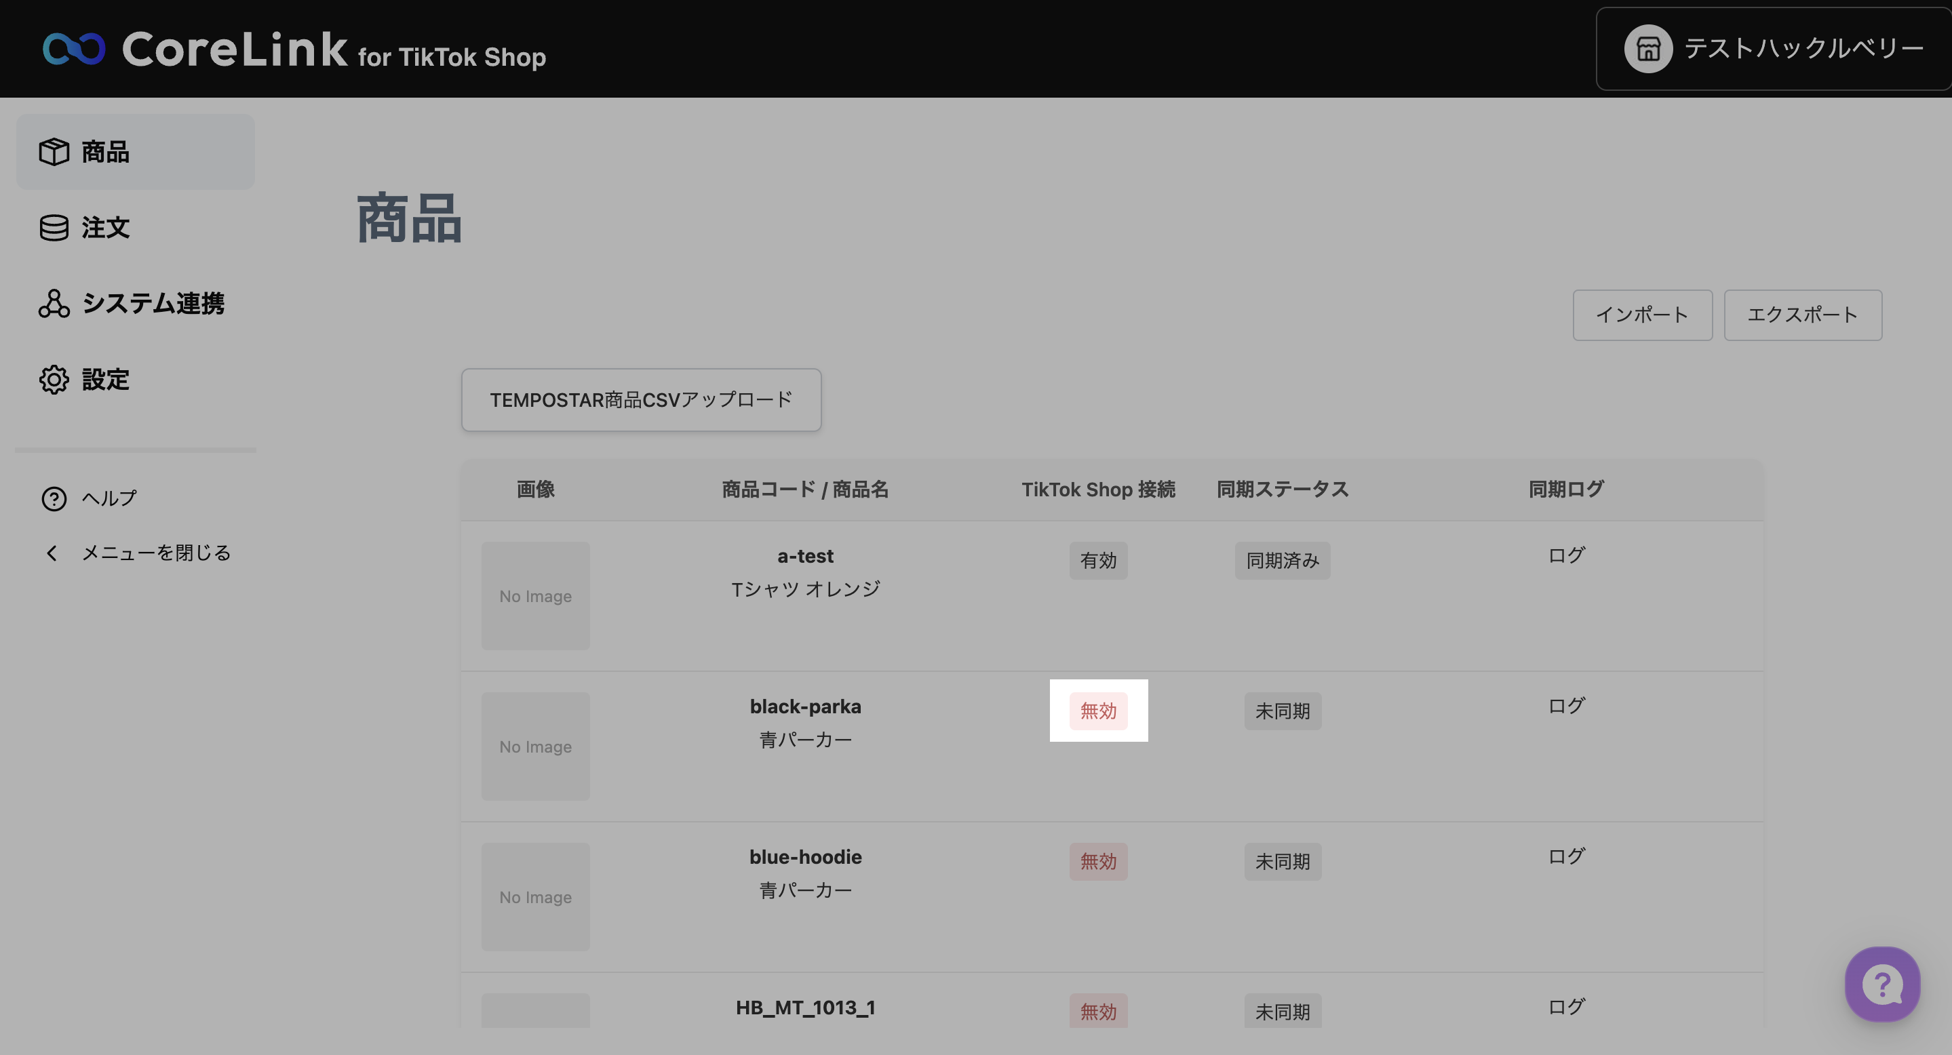Click the gear icon next to 設定
1952x1055 pixels.
coord(54,380)
